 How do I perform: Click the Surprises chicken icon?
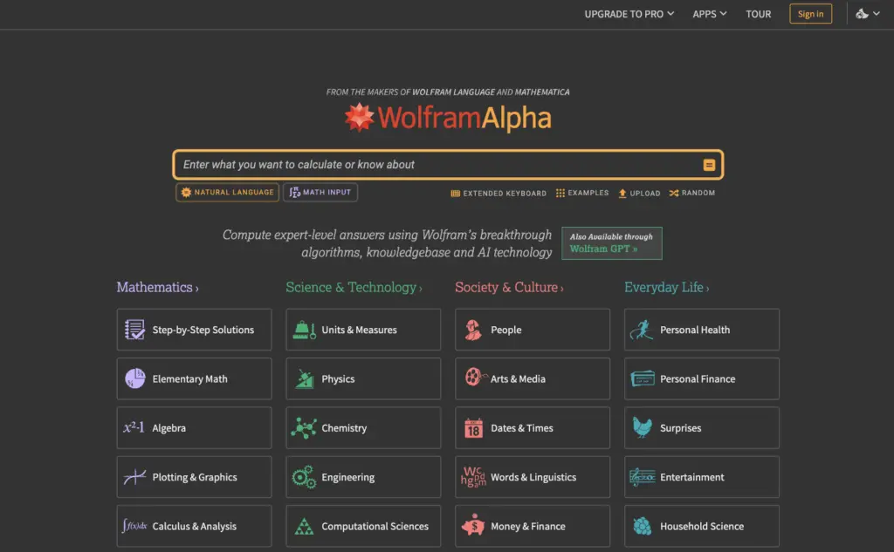point(643,427)
